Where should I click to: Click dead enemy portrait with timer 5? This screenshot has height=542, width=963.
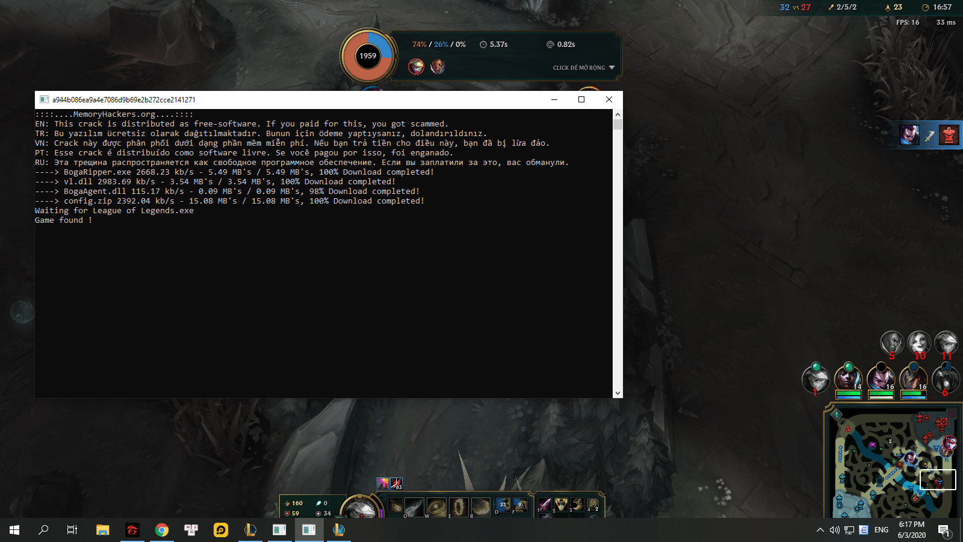coord(892,343)
